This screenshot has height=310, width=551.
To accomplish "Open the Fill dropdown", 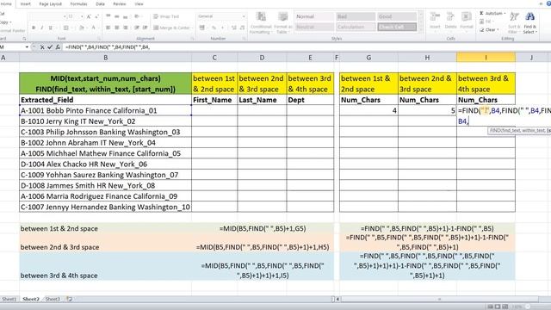I will 486,22.
